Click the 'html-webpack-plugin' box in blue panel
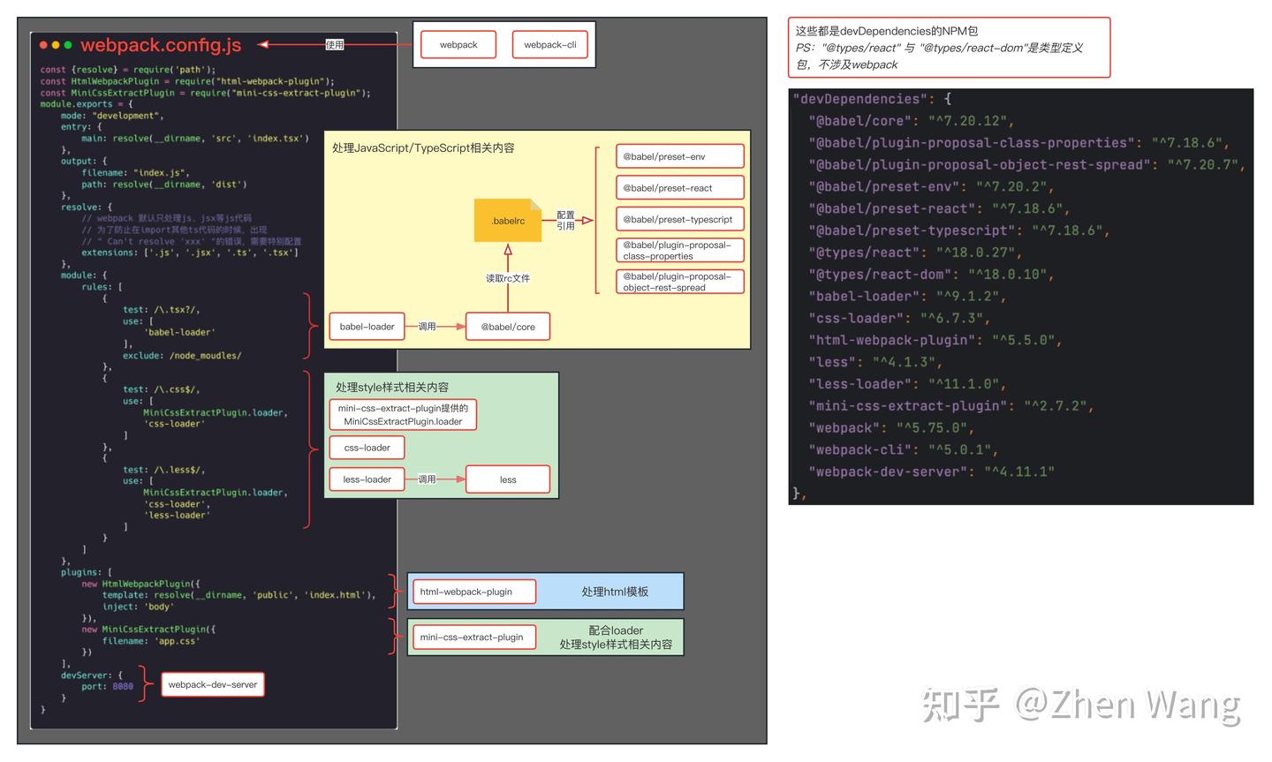1272x762 pixels. 474,592
